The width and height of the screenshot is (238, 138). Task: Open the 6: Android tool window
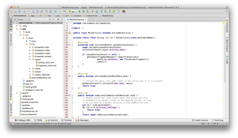[x=51, y=120]
